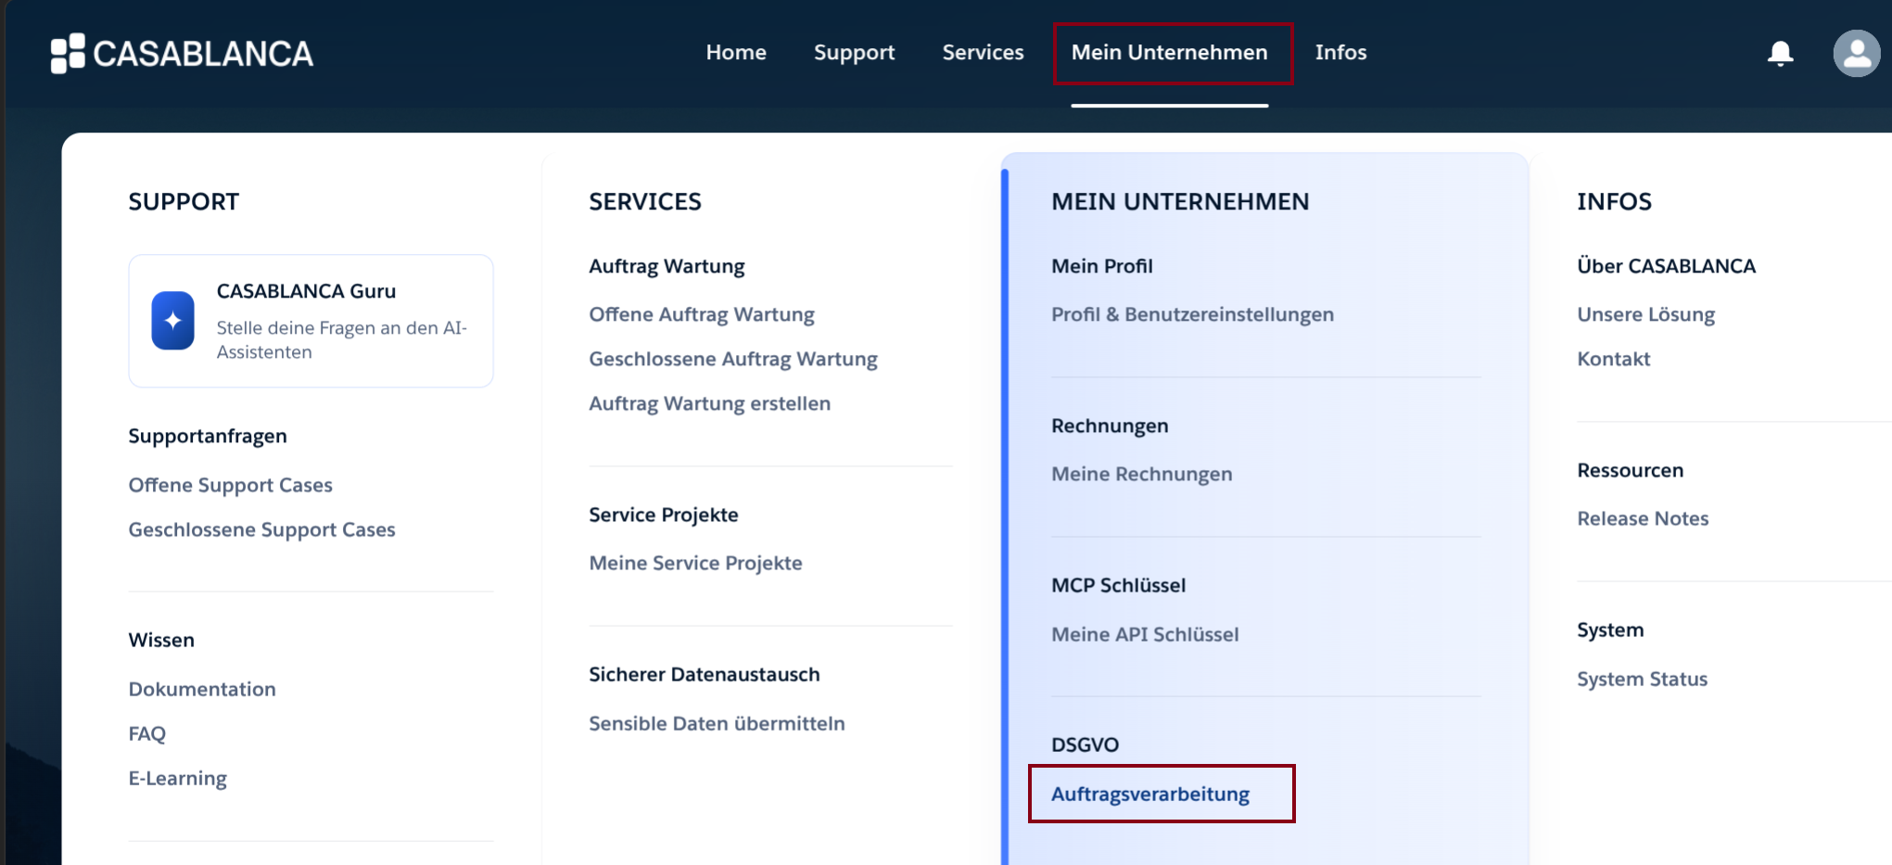Click the MCP Schlüssel heading
Screen dimensions: 1892x865
(x=1118, y=585)
